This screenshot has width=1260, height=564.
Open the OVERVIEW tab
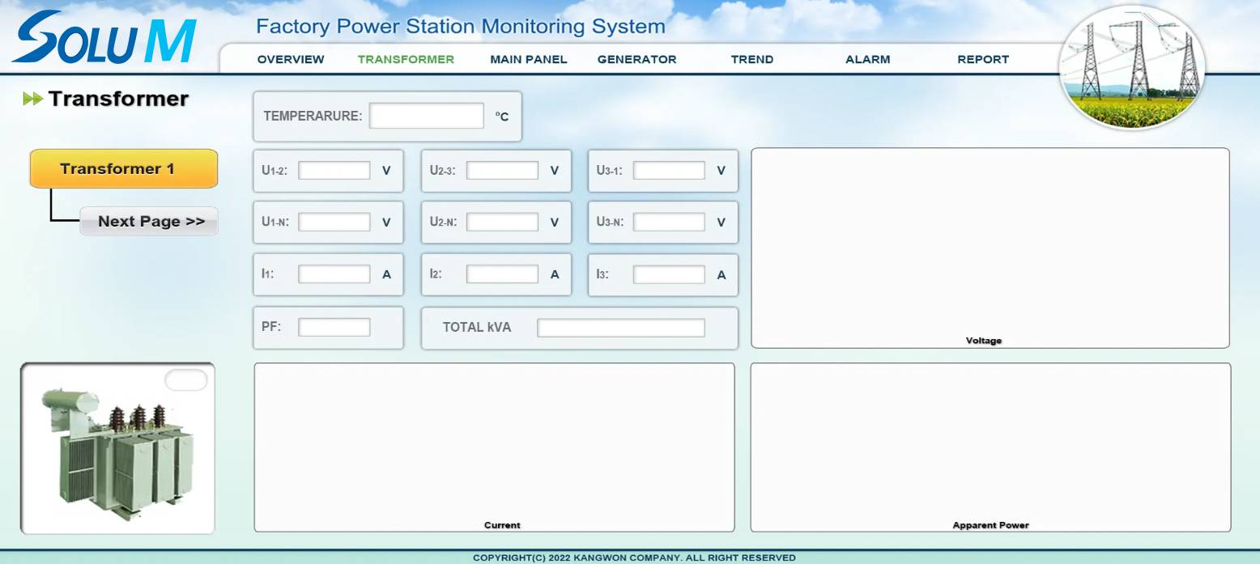coord(291,59)
